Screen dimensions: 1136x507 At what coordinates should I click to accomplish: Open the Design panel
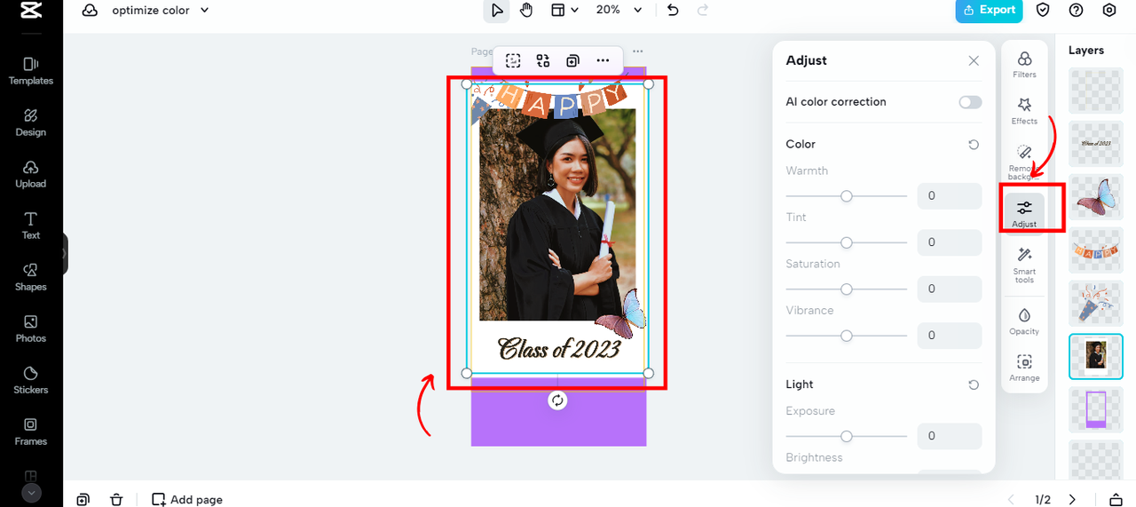point(31,123)
